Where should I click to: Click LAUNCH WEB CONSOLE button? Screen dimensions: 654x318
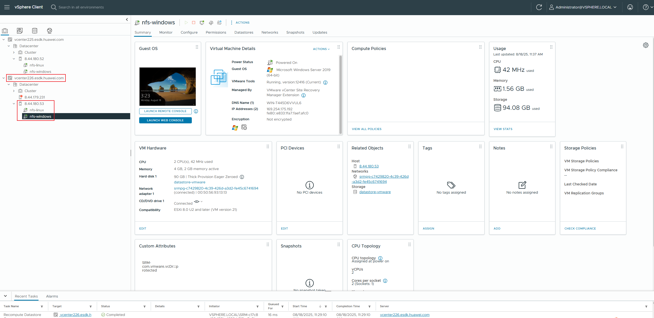165,120
